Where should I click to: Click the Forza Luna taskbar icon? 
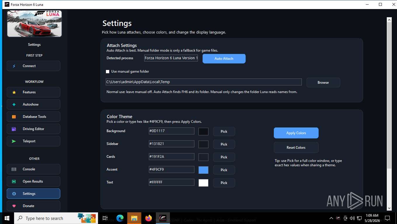[x=163, y=218]
